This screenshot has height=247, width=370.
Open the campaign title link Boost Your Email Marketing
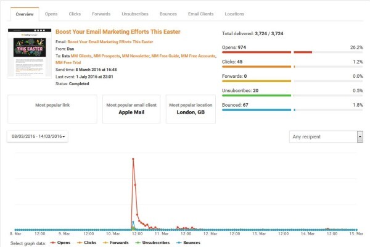(x=118, y=31)
